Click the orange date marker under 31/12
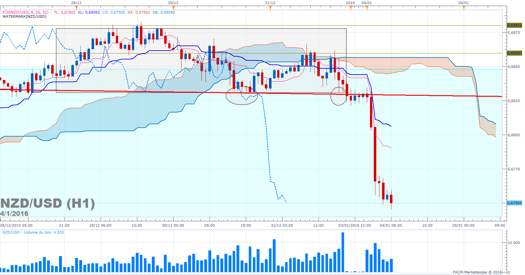The width and height of the screenshot is (525, 275). (270, 8)
